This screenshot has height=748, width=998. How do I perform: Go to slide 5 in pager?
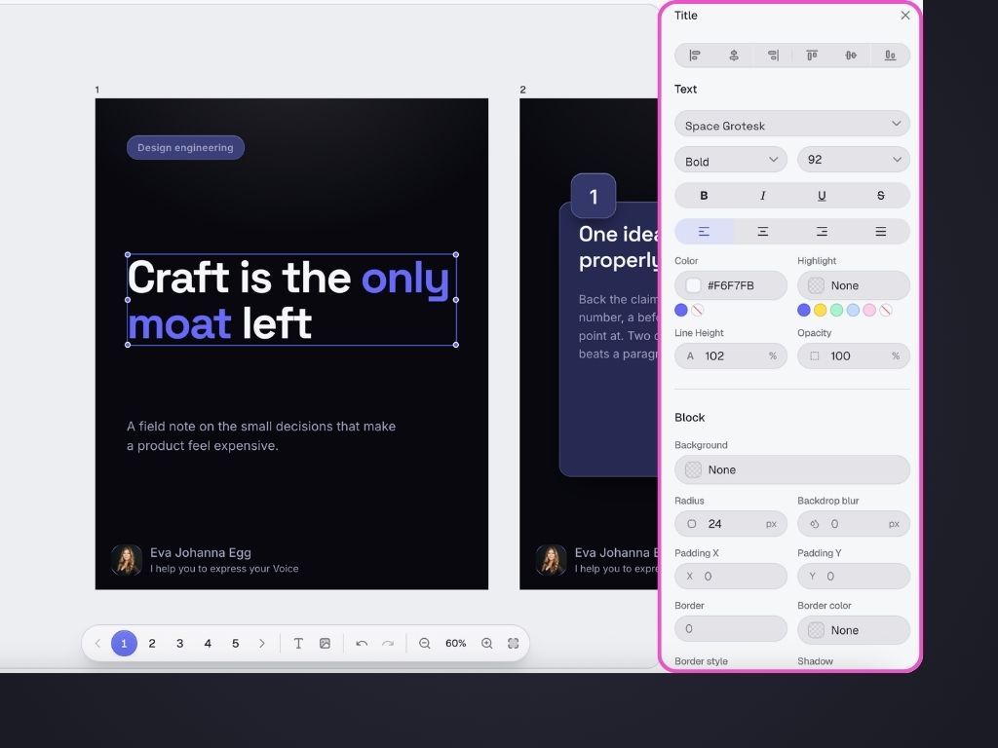coord(236,643)
